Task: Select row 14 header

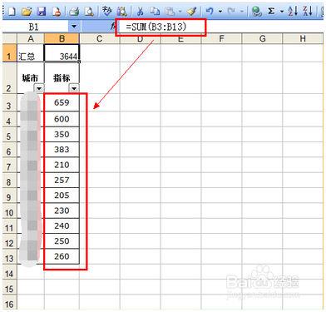Action: coord(9,274)
